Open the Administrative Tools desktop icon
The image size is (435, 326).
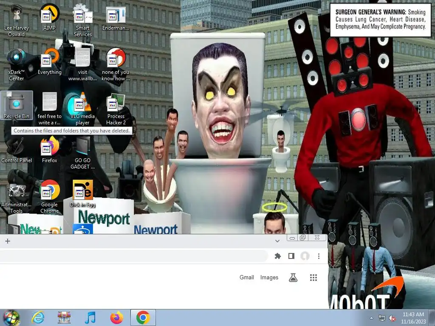[x=17, y=197]
